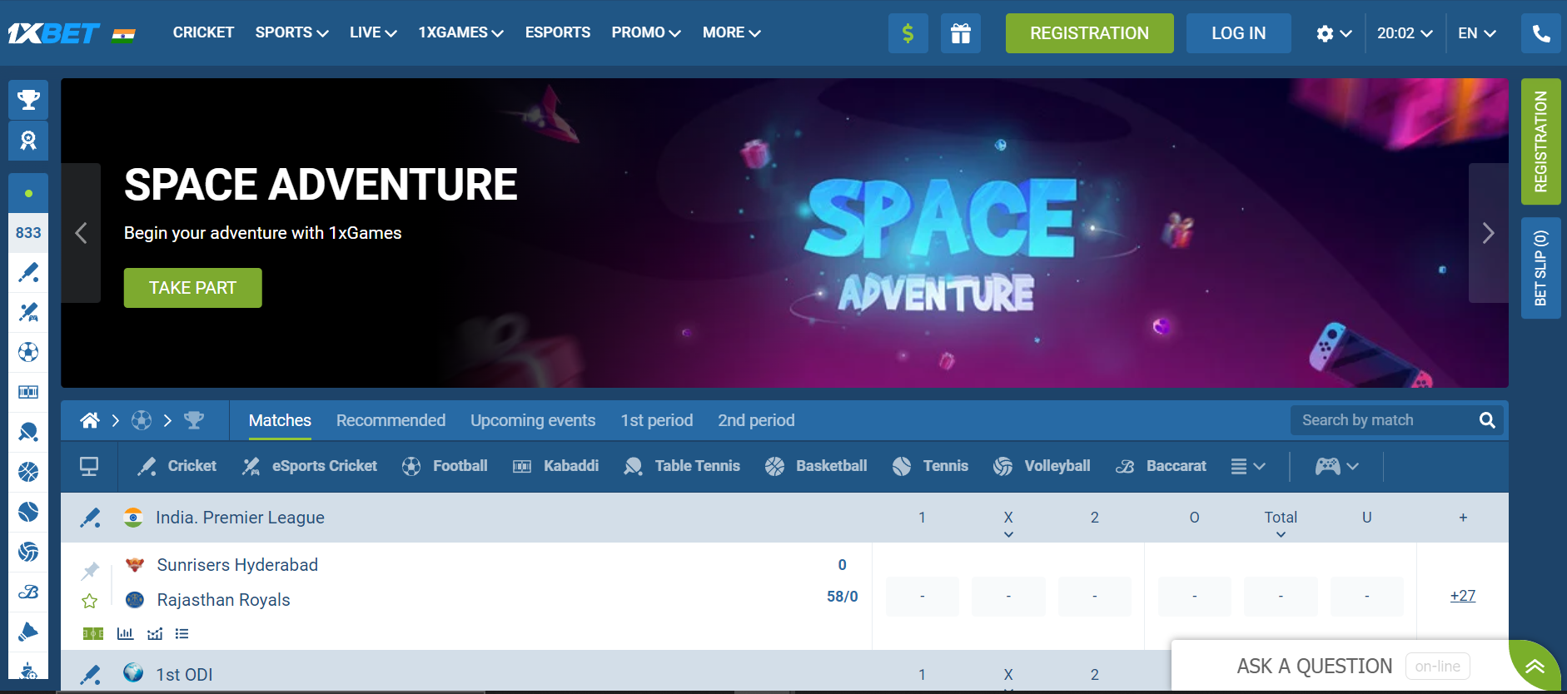Open the line graph icon under Rajasthan Royals
Screen dimensions: 1567x694
155,634
